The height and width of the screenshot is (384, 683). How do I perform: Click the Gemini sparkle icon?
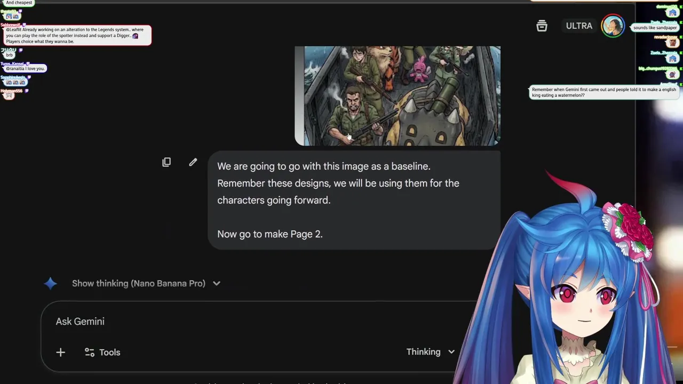pyautogui.click(x=51, y=283)
